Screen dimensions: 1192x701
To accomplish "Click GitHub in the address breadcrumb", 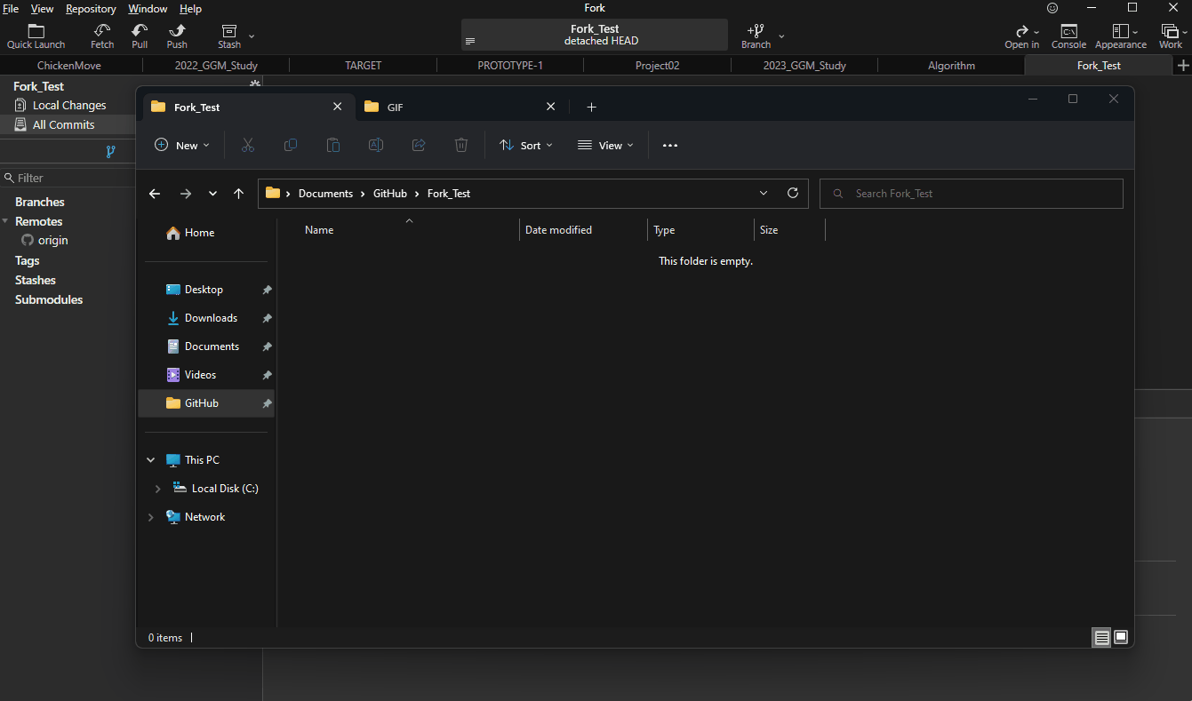I will tap(390, 194).
